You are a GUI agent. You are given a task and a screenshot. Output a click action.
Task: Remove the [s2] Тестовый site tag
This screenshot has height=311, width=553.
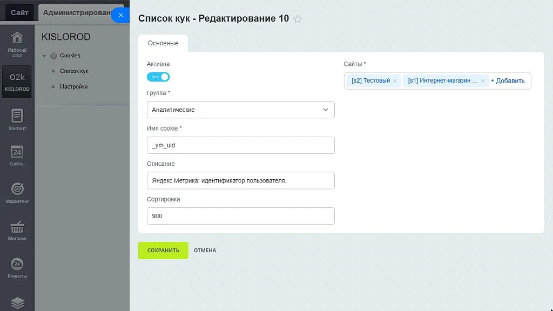pyautogui.click(x=395, y=81)
